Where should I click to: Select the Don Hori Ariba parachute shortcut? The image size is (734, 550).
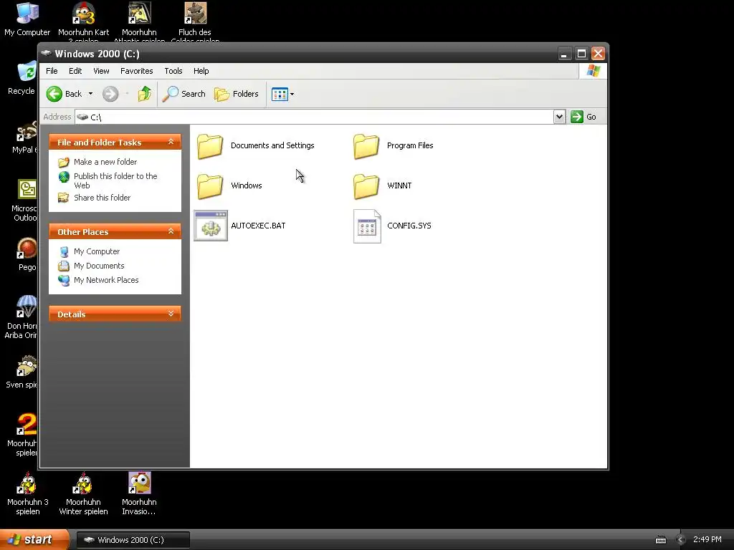[27, 307]
